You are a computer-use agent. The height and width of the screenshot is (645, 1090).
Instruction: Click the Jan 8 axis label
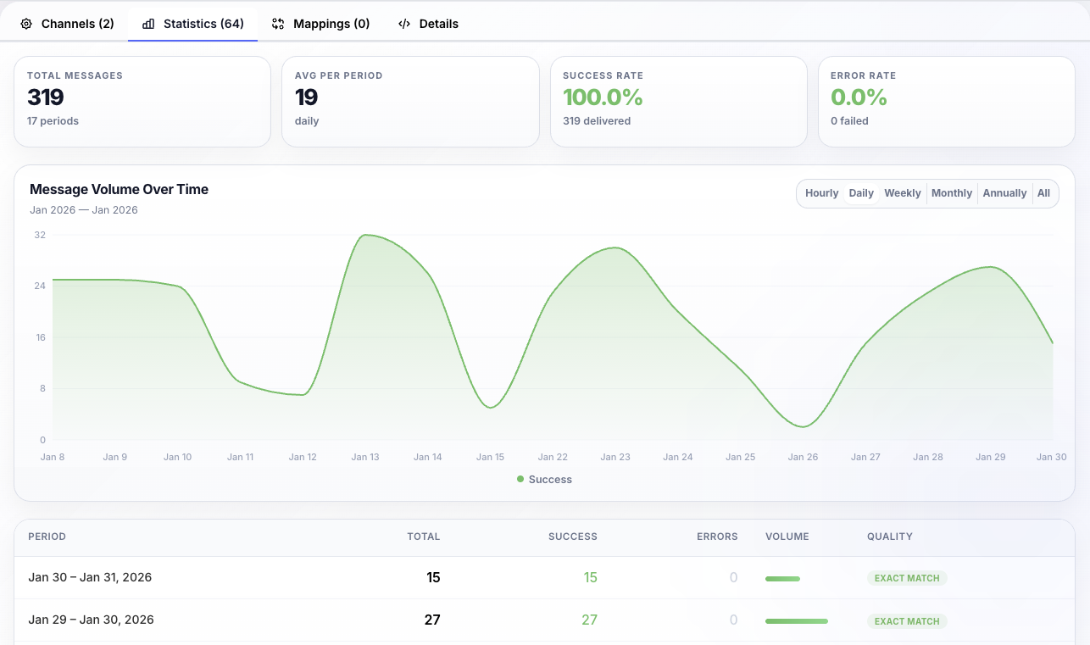click(53, 457)
